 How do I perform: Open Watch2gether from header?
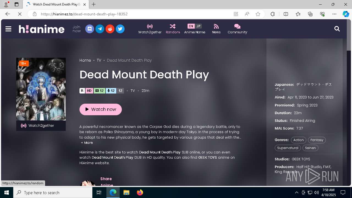click(x=150, y=29)
